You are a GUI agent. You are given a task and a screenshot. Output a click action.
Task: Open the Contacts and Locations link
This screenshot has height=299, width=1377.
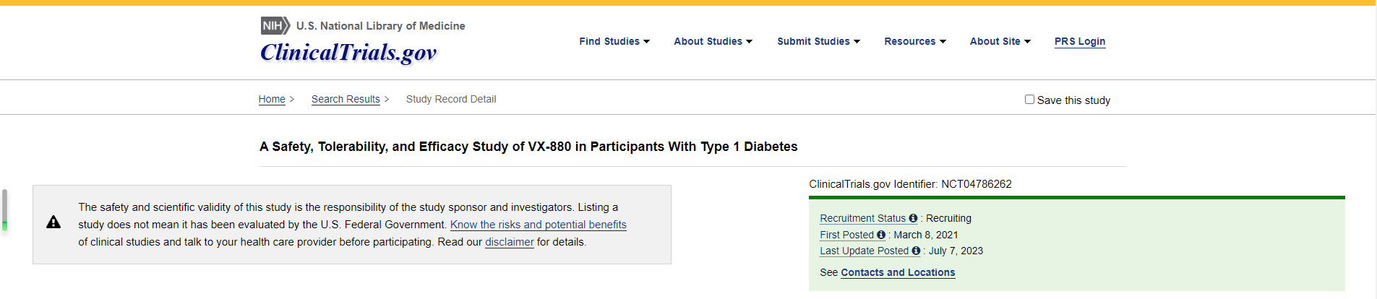point(898,272)
